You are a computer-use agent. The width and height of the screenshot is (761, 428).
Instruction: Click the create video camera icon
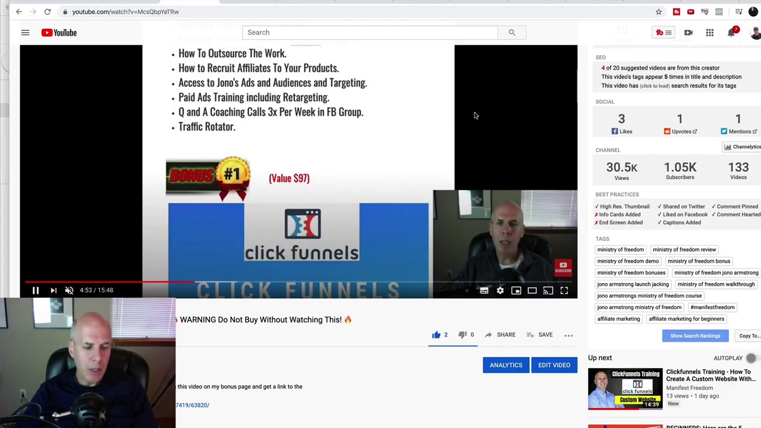point(688,33)
